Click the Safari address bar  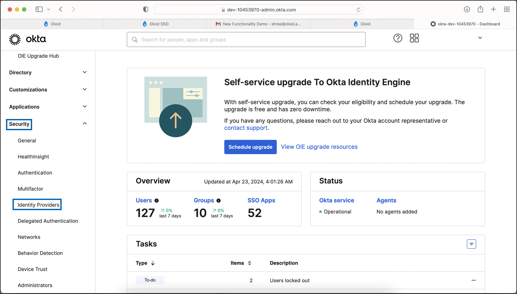click(x=258, y=10)
